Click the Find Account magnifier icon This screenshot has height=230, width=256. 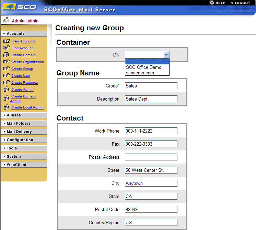tap(6, 48)
